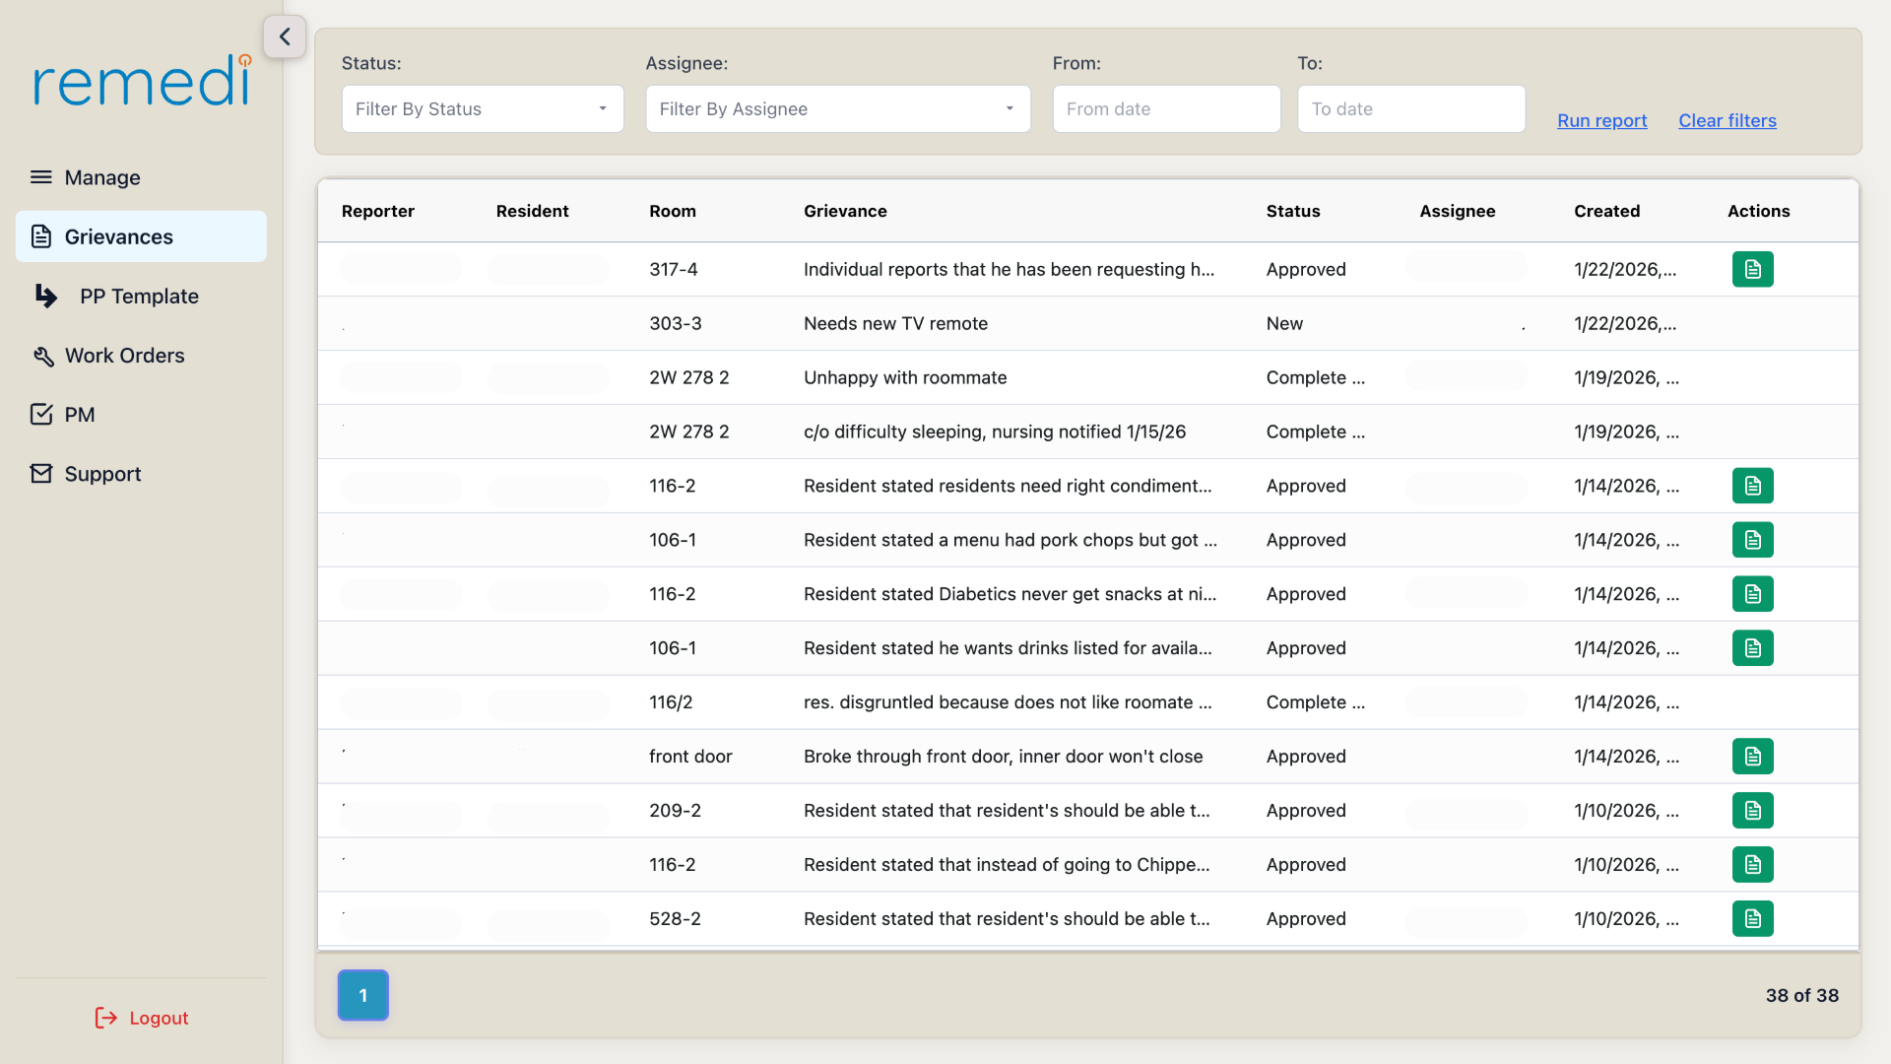Viewport: 1891px width, 1064px height.
Task: Expand the Filter By Assignee dropdown
Action: click(838, 108)
